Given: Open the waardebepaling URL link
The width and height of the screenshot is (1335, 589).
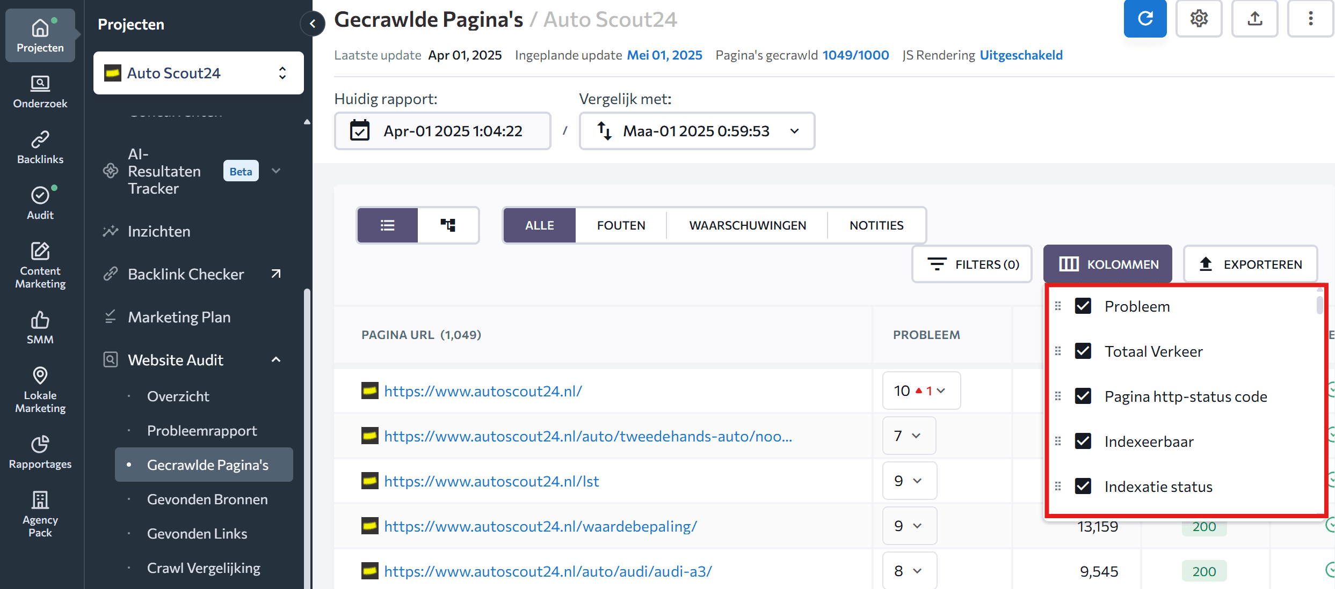Looking at the screenshot, I should click(540, 526).
